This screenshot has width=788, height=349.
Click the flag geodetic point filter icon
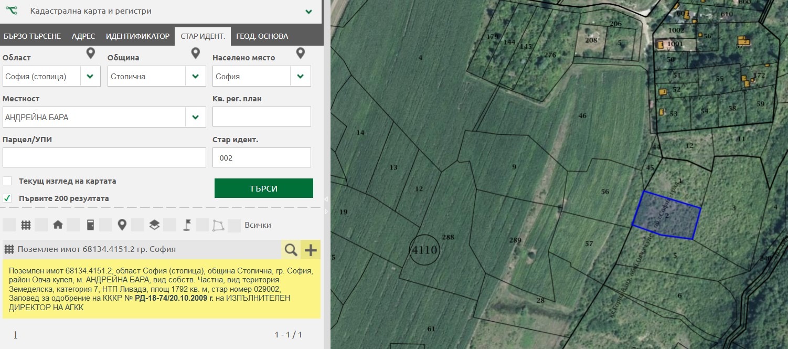186,225
